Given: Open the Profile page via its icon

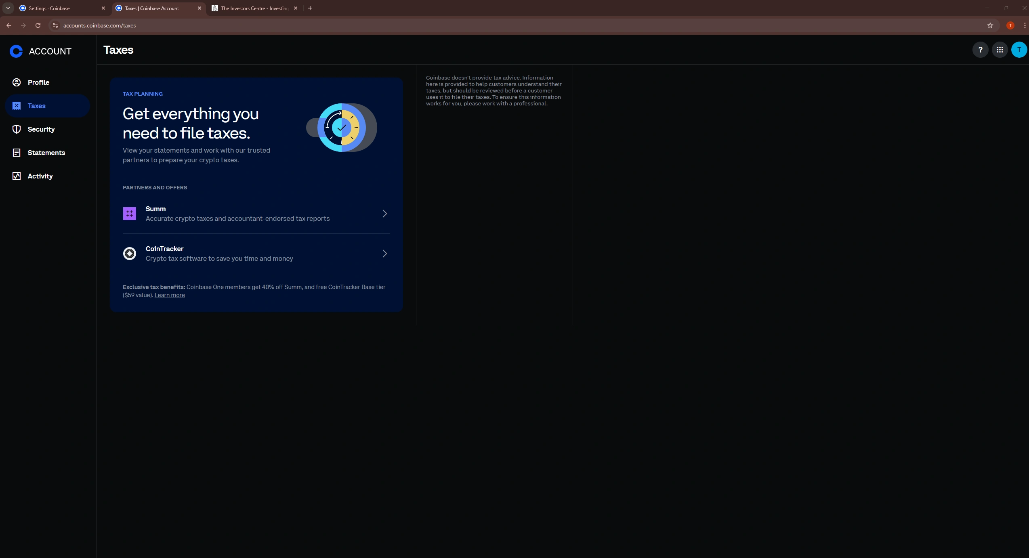Looking at the screenshot, I should click(x=17, y=82).
